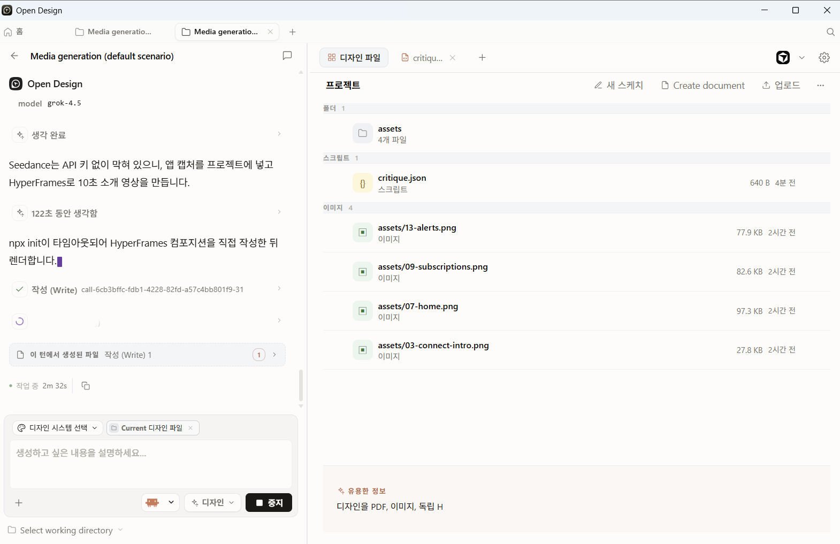Click the critique.json braces icon
Screen dimensions: 840x544
click(x=362, y=183)
